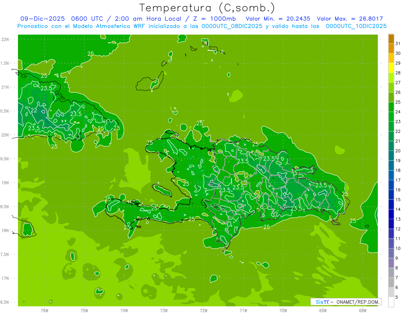Click '0000UTC_08DIC2025' initialization time text
Viewport: 407px width, 315px height.
[x=232, y=26]
